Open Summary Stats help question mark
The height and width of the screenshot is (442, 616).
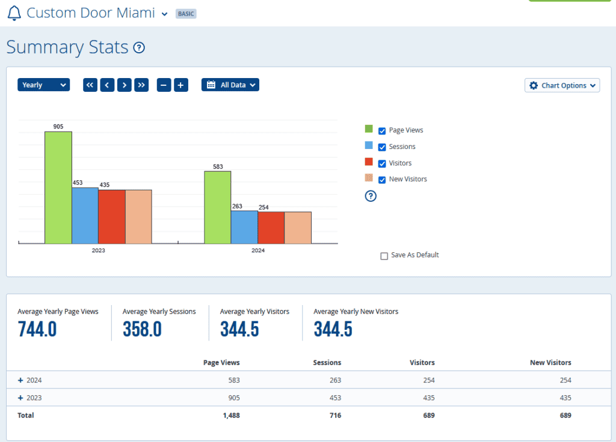pos(139,48)
